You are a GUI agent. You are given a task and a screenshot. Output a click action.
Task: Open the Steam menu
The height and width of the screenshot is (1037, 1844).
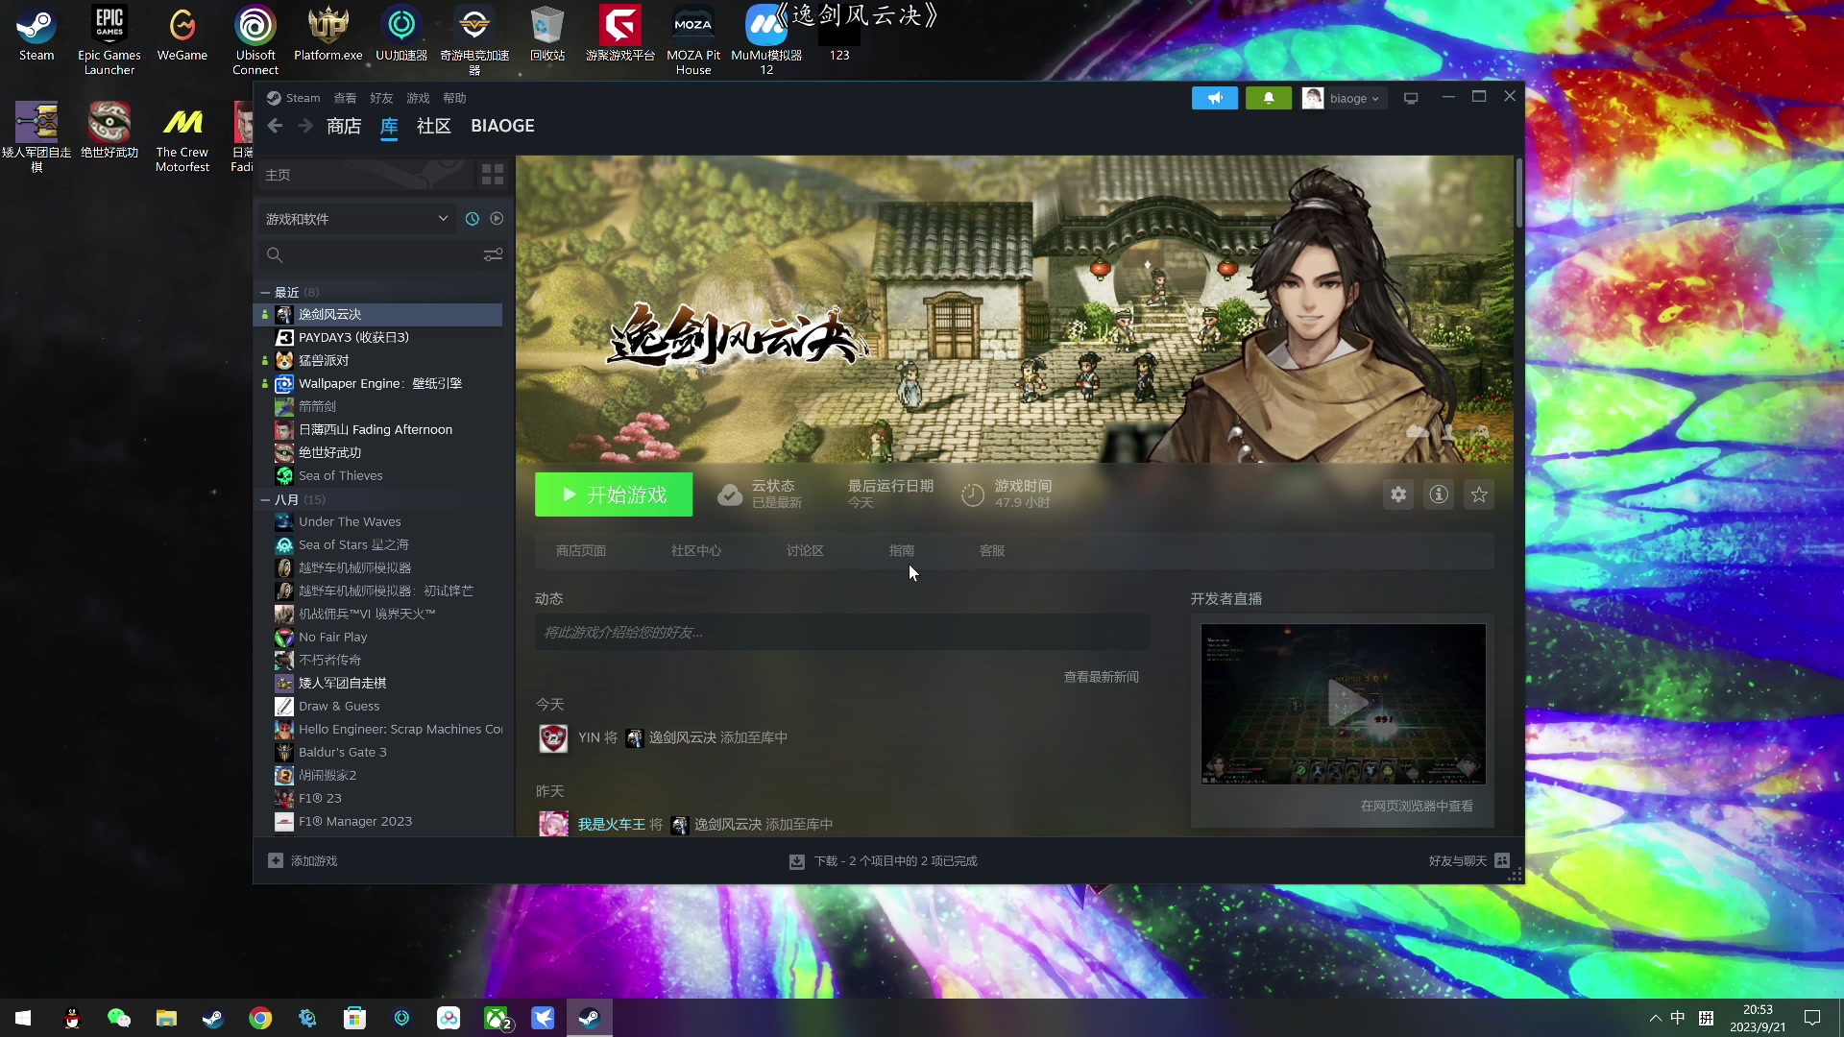point(303,98)
